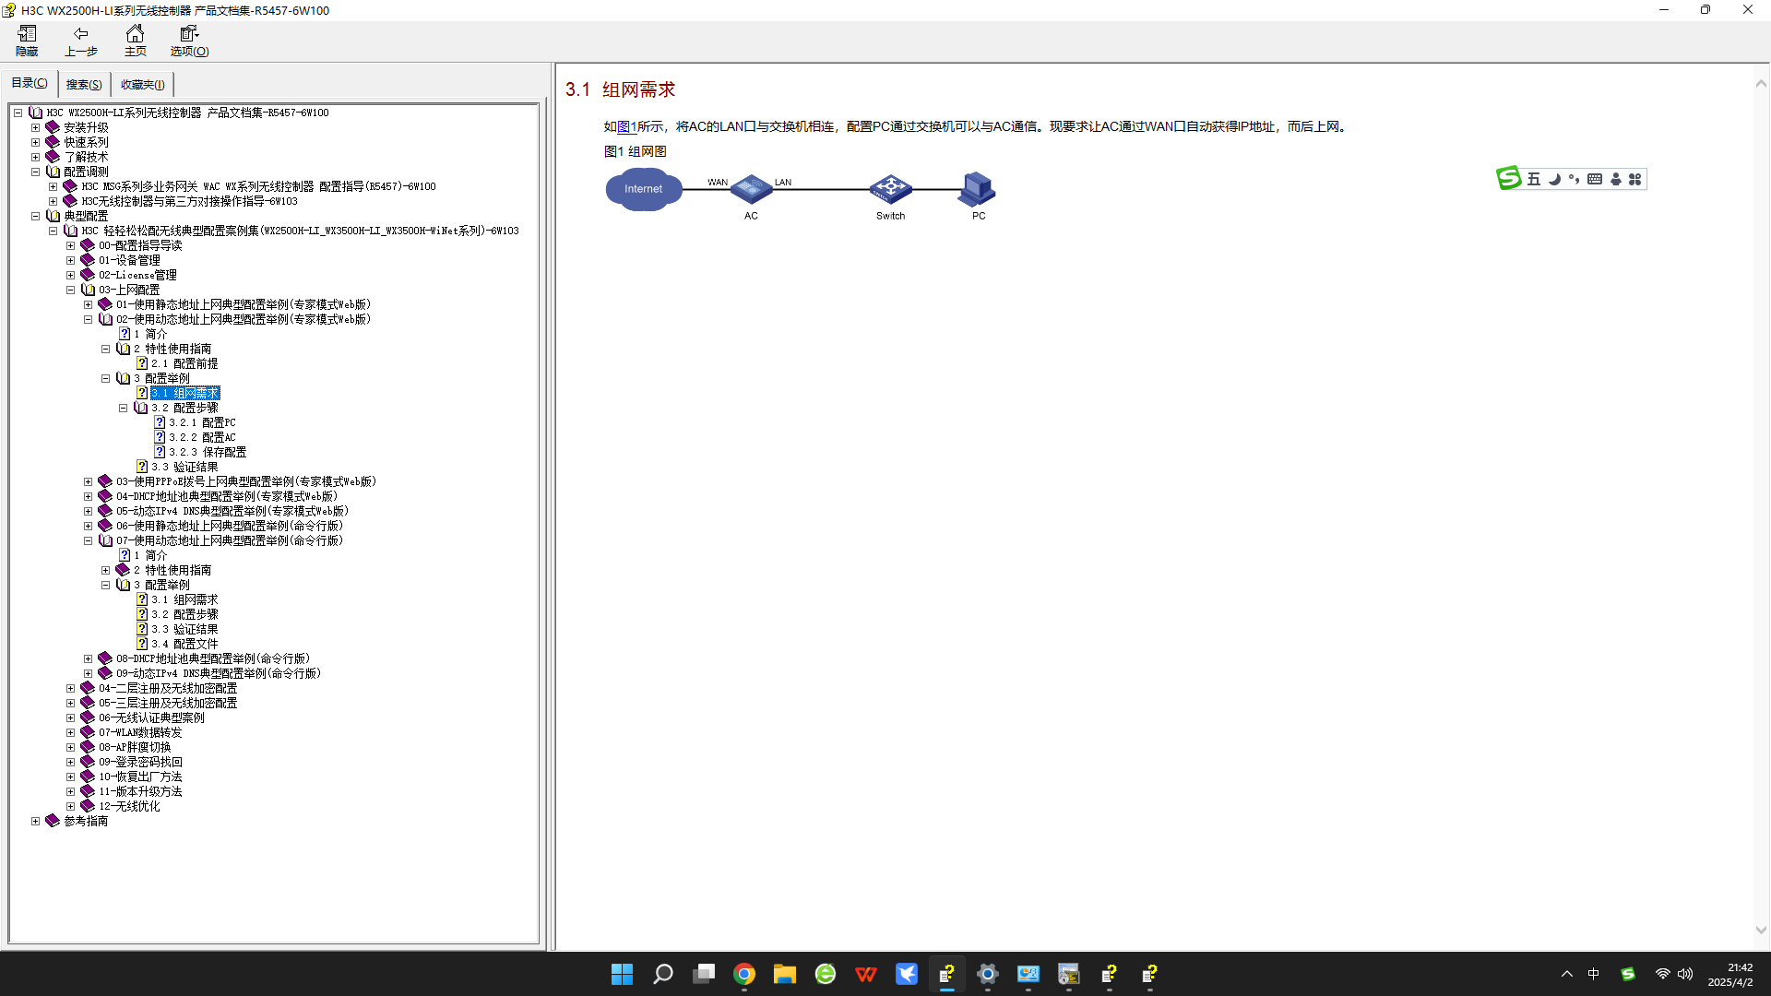The width and height of the screenshot is (1771, 996).
Task: Click the Hide (隐藏) toolbar icon
Action: tap(27, 41)
